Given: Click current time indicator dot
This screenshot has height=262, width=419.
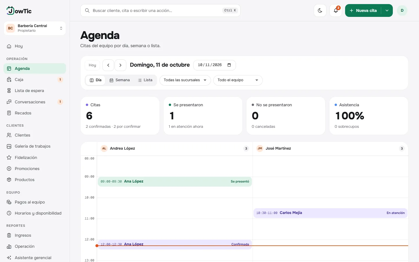Looking at the screenshot, I should click(97, 246).
